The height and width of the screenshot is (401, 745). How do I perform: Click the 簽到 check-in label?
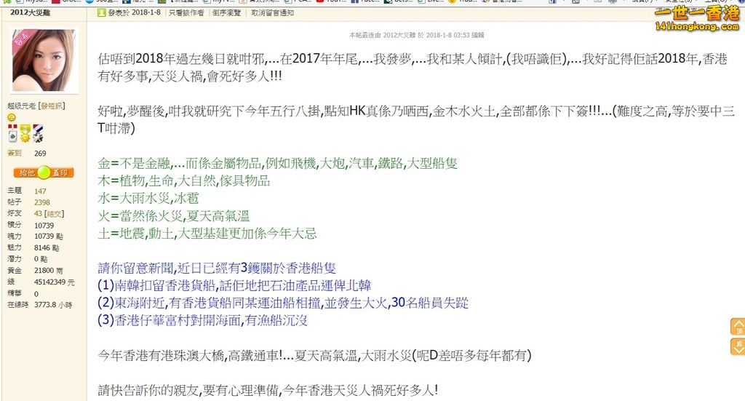(x=14, y=154)
